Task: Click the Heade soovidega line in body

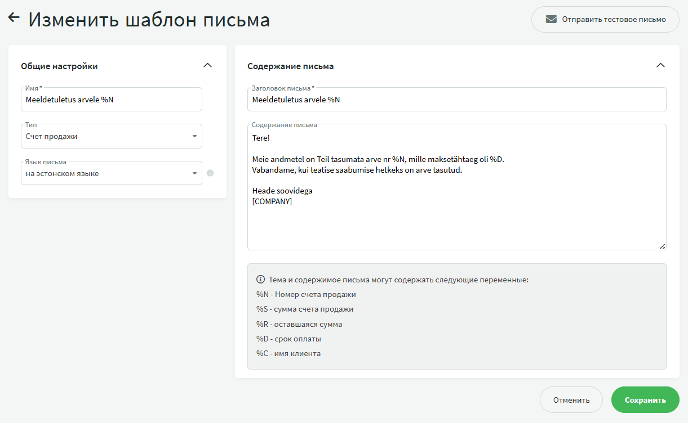Action: (282, 191)
